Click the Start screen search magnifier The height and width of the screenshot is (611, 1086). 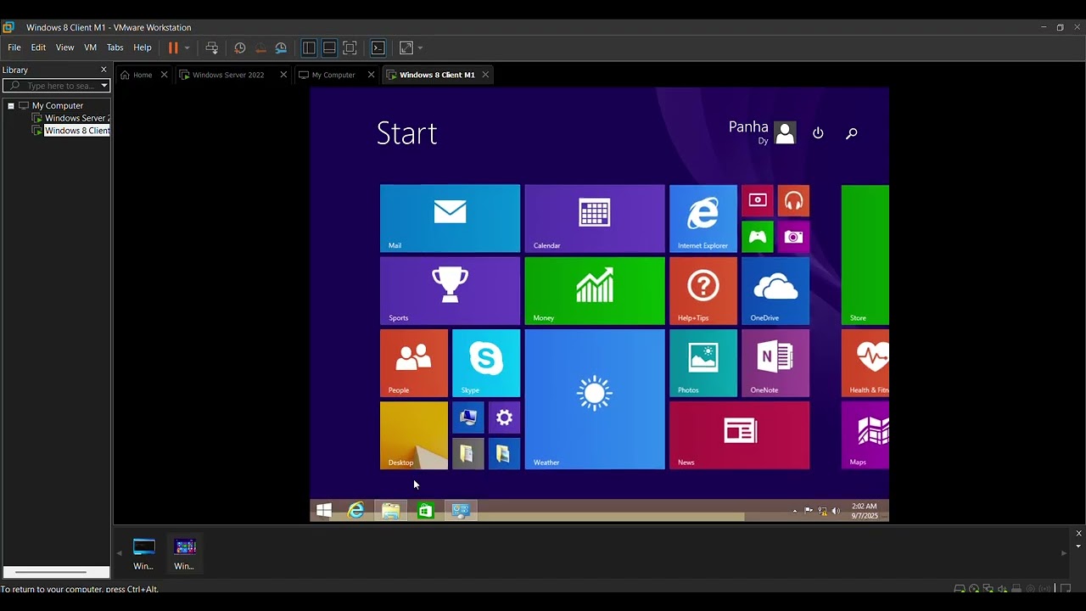(852, 133)
